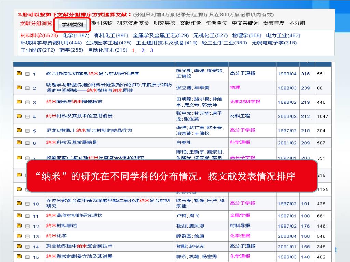This screenshot has height=262, width=350.
Task: Tick the checkbox for result 10
Action: point(27,204)
